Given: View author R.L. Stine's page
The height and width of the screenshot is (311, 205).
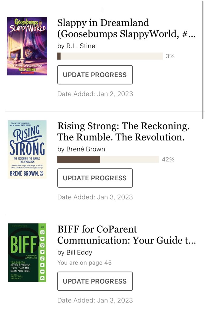Looking at the screenshot, I should coord(81,46).
